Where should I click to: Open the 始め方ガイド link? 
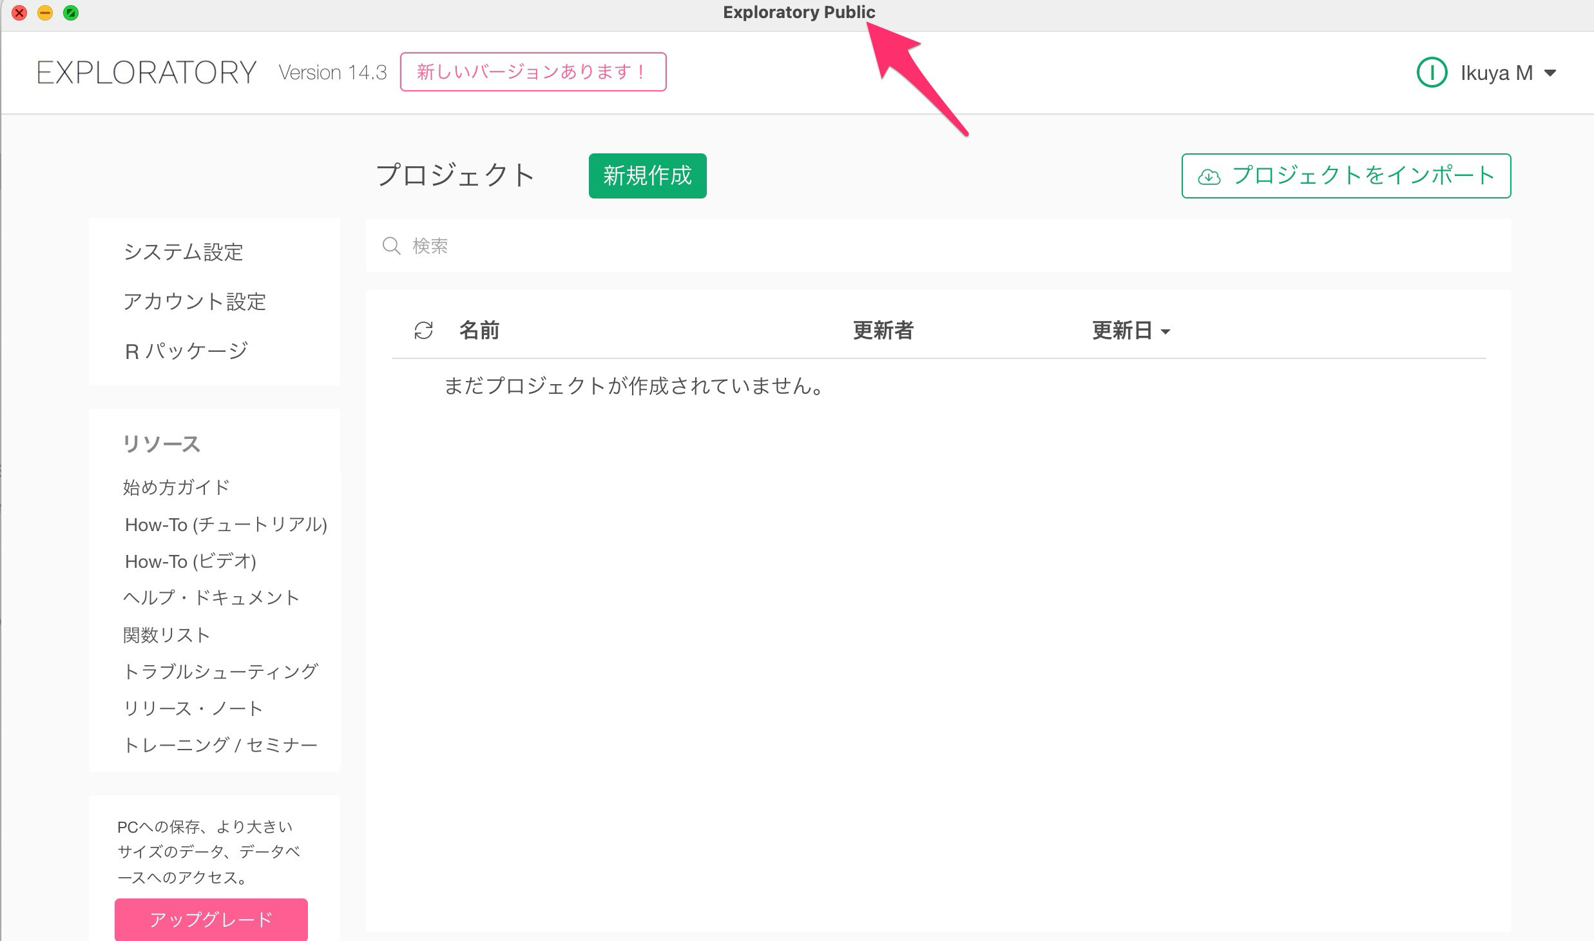[x=177, y=487]
